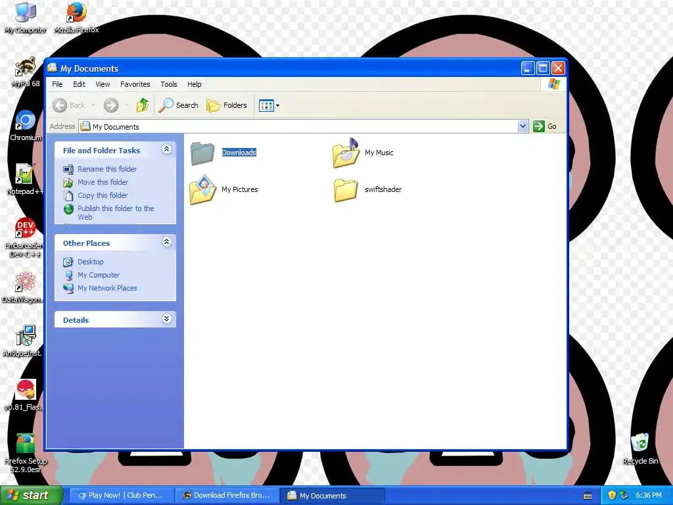Open the Tools menu
Viewport: 673px width, 505px height.
point(169,84)
